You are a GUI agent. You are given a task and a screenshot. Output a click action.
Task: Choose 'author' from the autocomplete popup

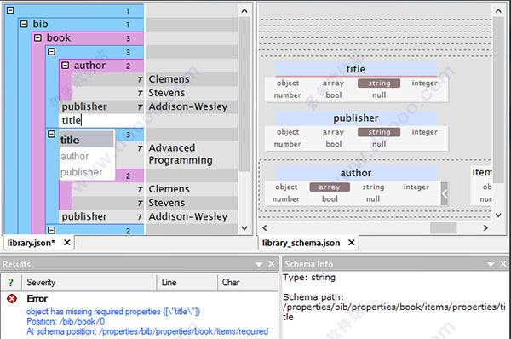coord(87,156)
